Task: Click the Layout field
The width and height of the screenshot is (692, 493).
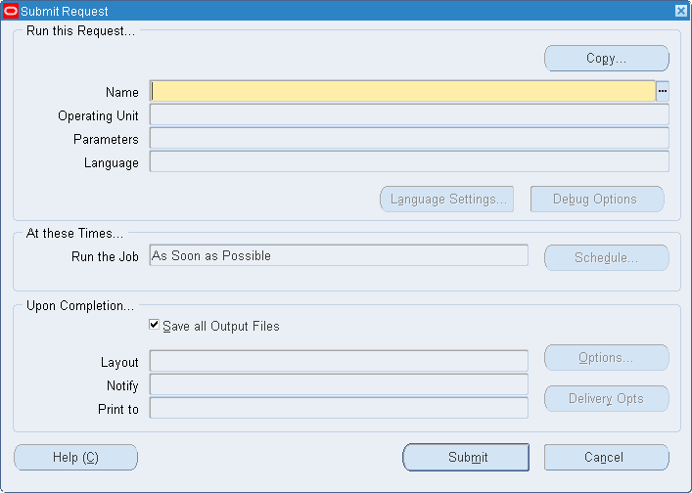Action: 339,361
